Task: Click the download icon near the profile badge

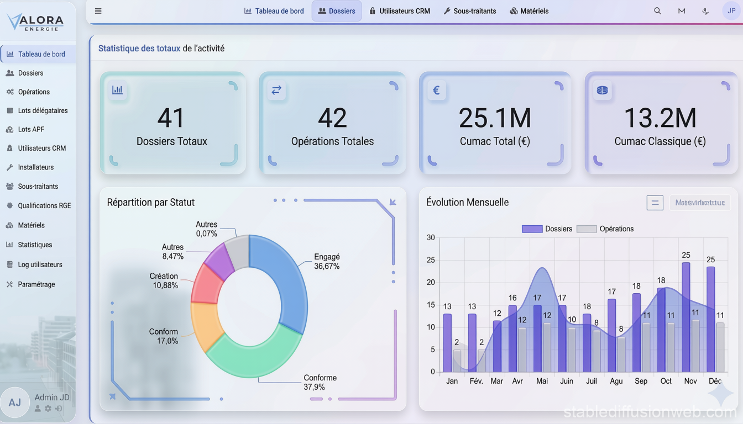Action: tap(705, 10)
